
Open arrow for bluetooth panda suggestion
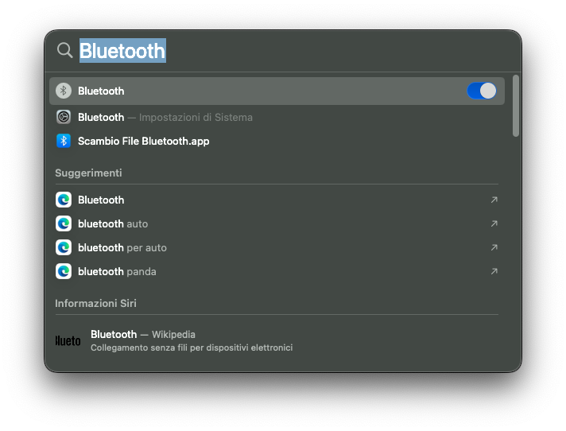(494, 271)
